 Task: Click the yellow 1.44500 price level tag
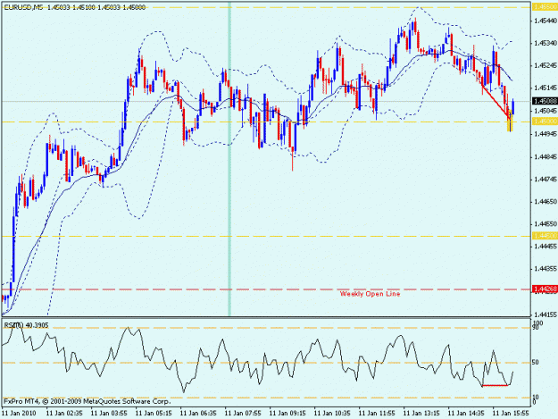point(545,236)
